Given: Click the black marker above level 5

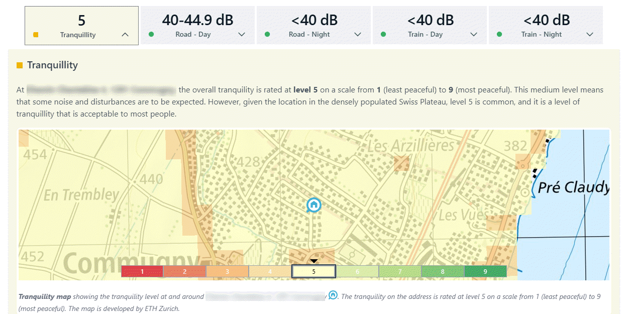Looking at the screenshot, I should [x=313, y=261].
